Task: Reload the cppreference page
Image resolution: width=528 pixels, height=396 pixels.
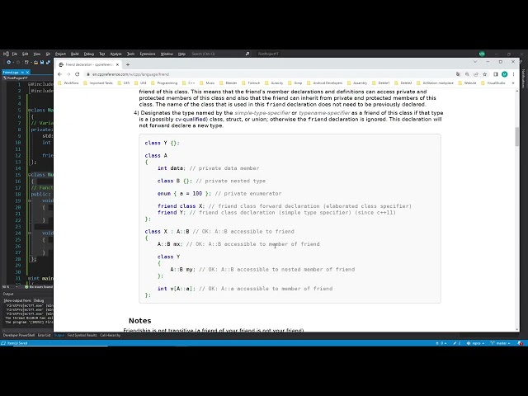Action: [x=77, y=74]
